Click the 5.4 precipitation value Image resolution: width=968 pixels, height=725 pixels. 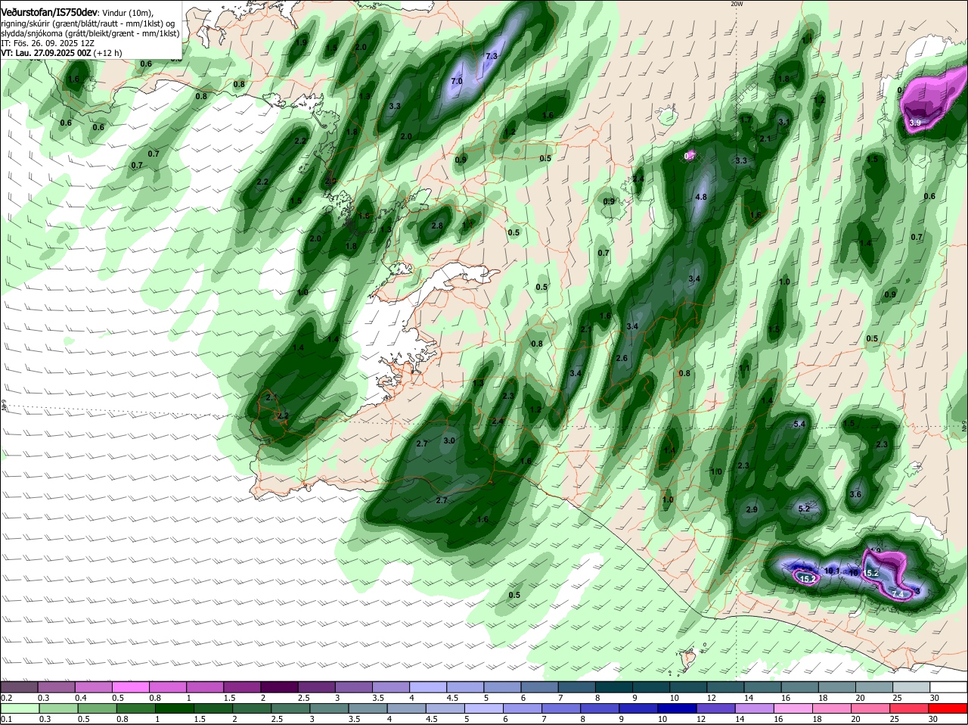coord(799,425)
